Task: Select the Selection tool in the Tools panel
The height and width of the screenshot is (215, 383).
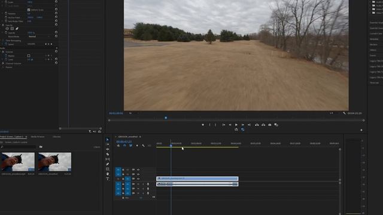Action: click(x=108, y=139)
